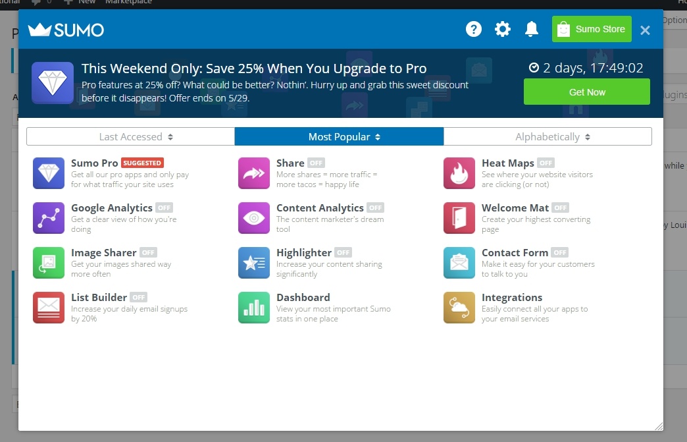
Task: Toggle the Google Analytics OFF badge
Action: point(165,208)
